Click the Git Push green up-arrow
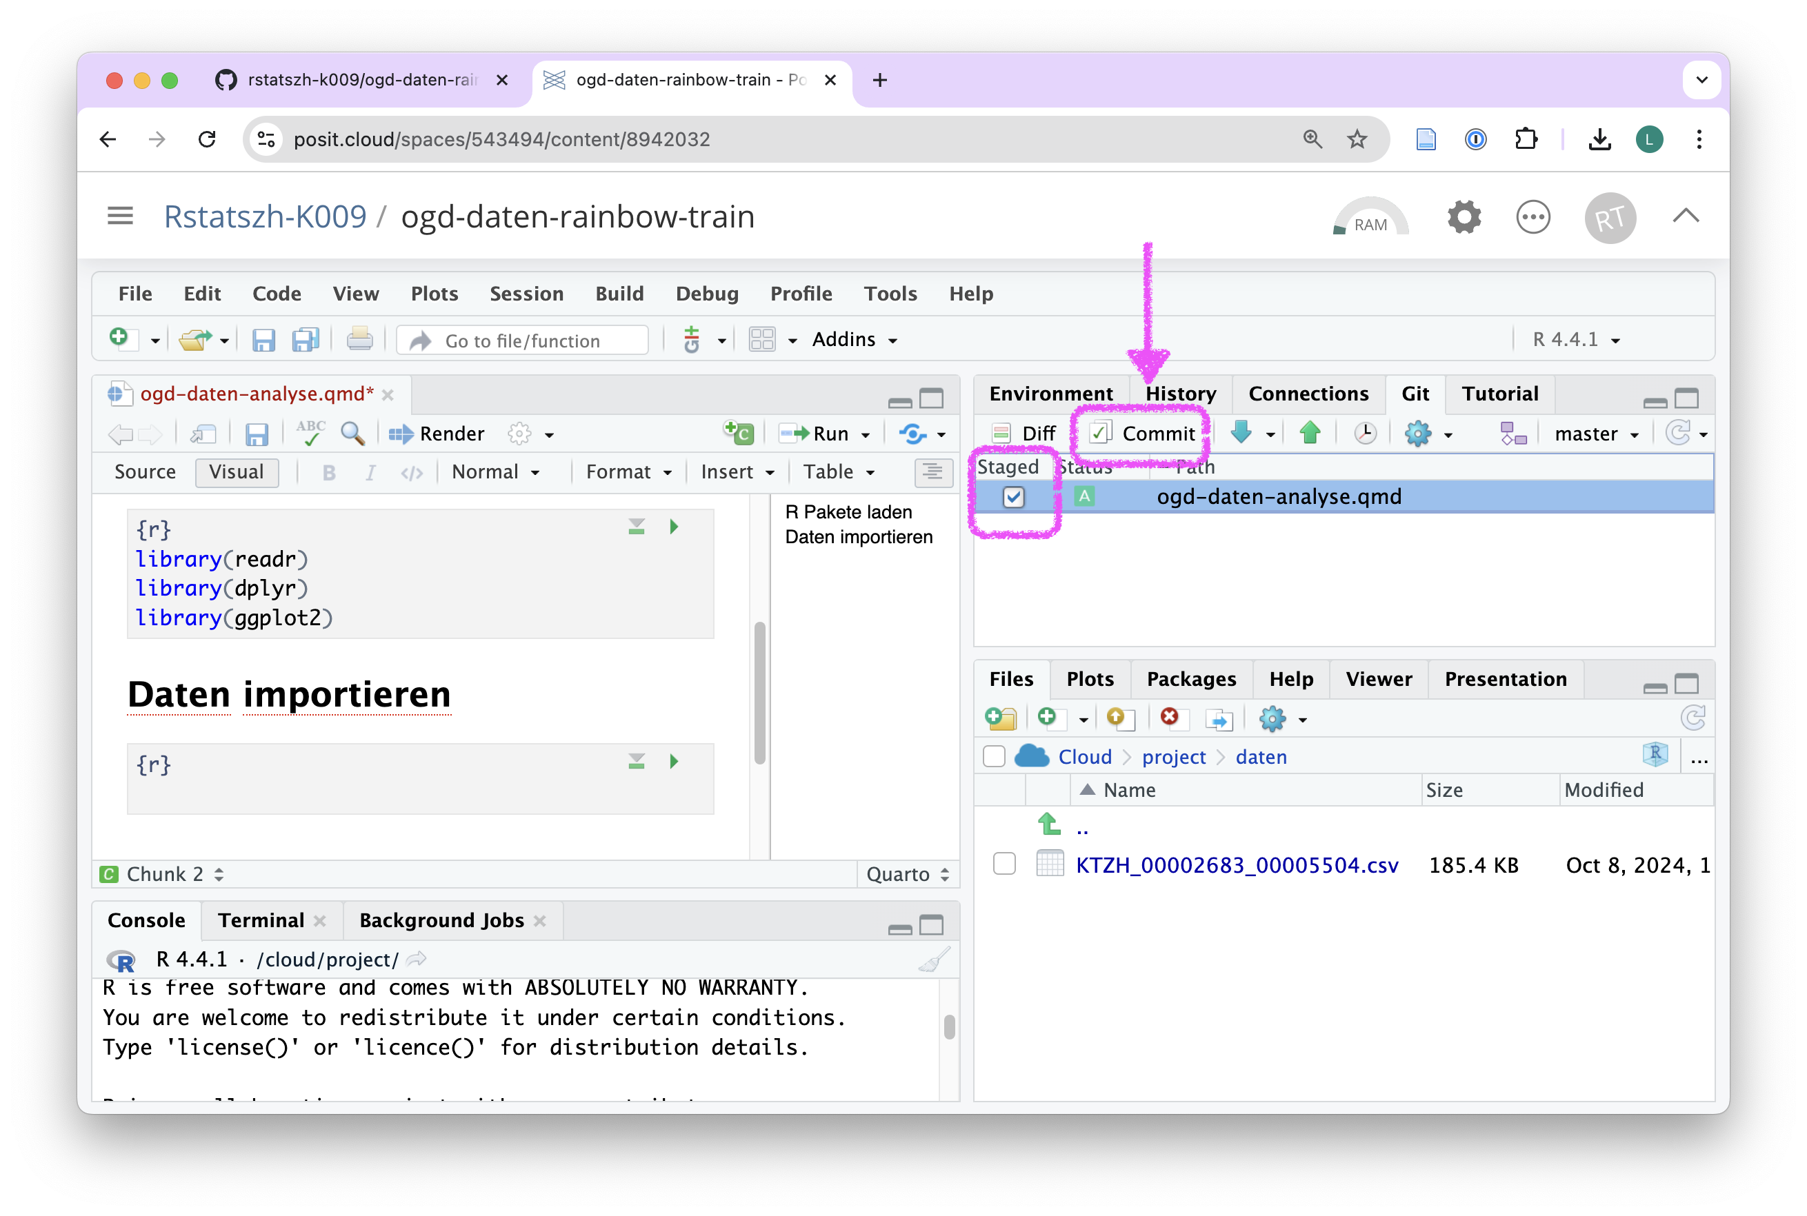Screen dimensions: 1807x1216 [x=1310, y=433]
